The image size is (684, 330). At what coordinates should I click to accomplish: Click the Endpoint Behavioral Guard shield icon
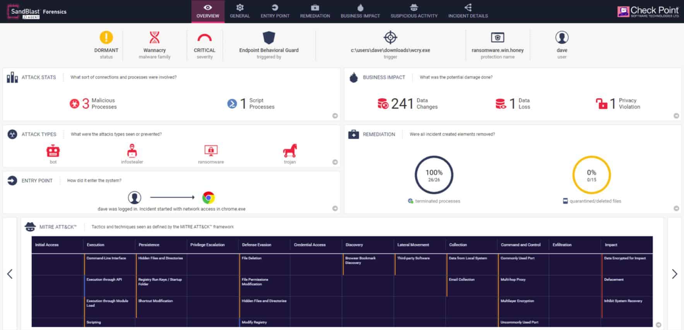(269, 37)
